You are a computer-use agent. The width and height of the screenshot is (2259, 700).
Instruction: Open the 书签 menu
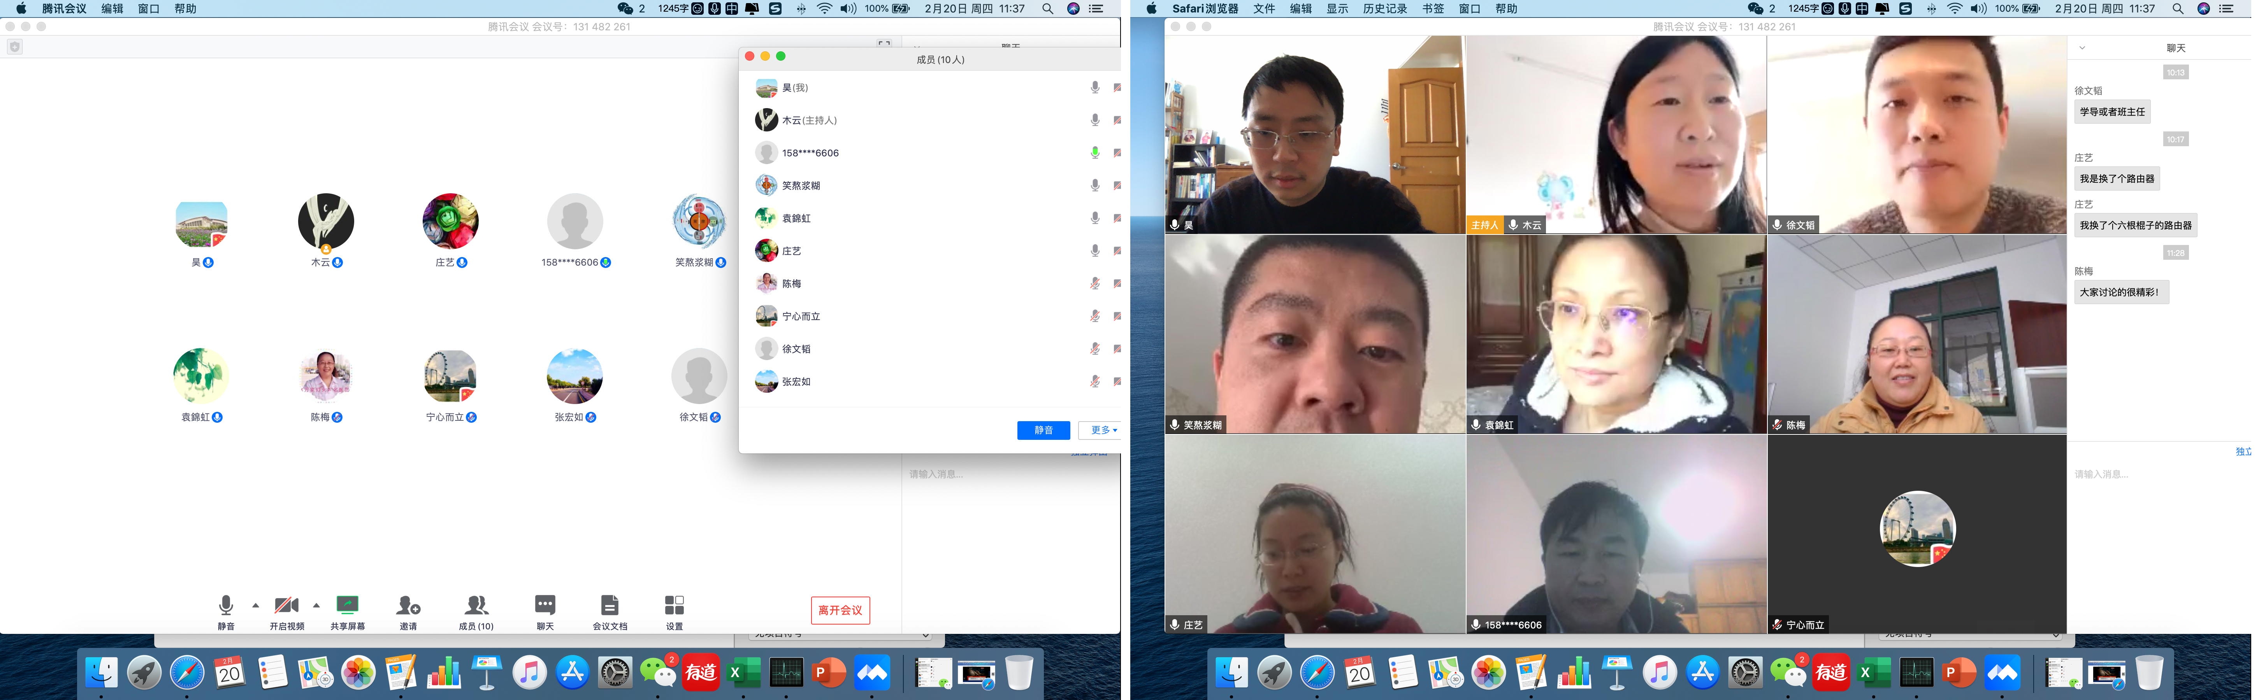pyautogui.click(x=1433, y=9)
